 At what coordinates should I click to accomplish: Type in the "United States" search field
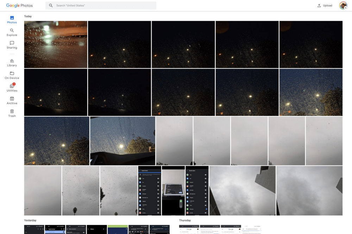(x=104, y=6)
